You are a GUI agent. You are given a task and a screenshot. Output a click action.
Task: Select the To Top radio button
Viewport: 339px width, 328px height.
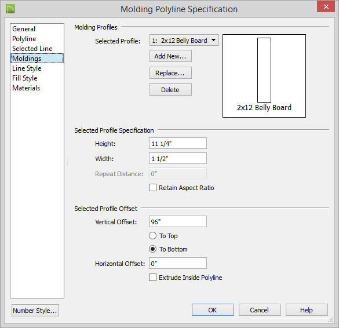pyautogui.click(x=152, y=236)
